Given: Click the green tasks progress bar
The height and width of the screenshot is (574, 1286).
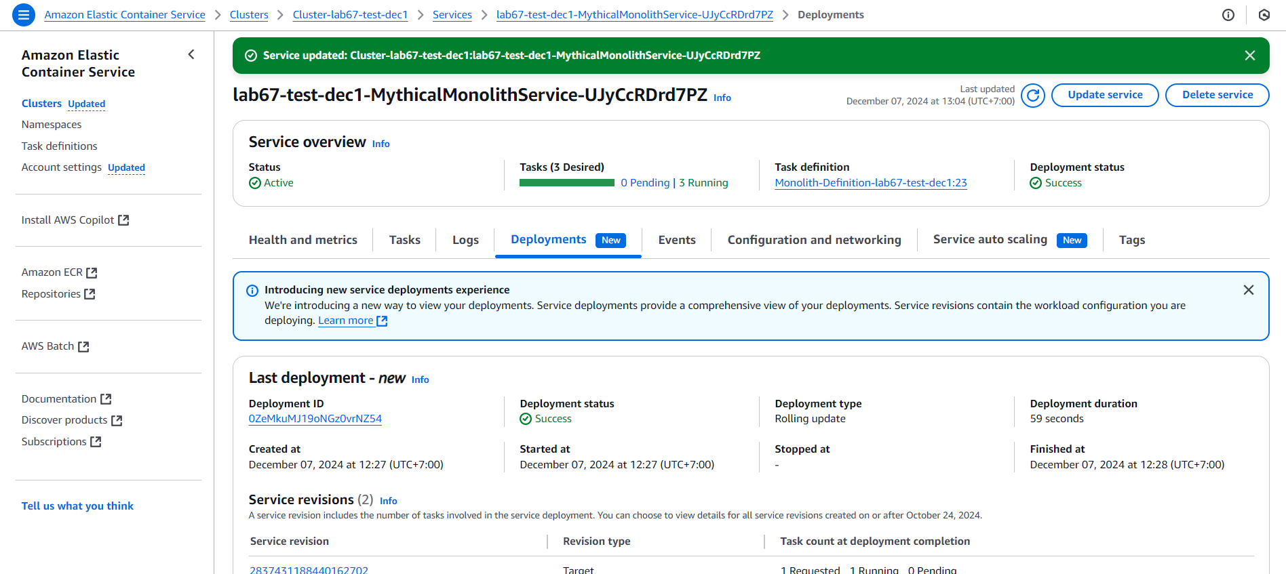Looking at the screenshot, I should coord(567,183).
